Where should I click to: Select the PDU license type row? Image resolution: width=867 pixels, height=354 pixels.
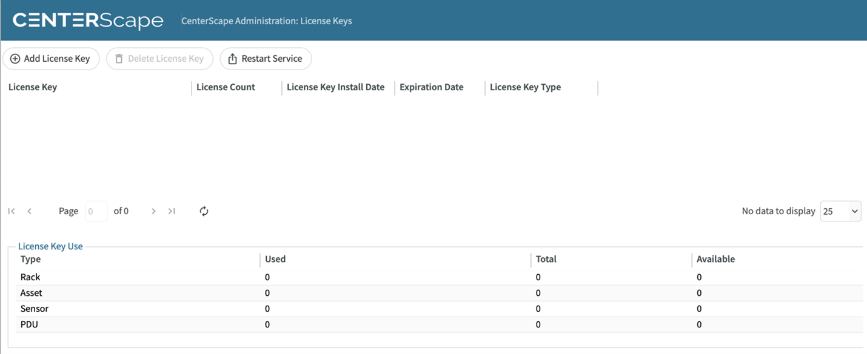(29, 324)
